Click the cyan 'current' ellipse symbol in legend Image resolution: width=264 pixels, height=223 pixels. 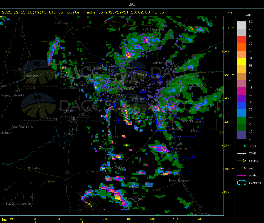[242, 183]
